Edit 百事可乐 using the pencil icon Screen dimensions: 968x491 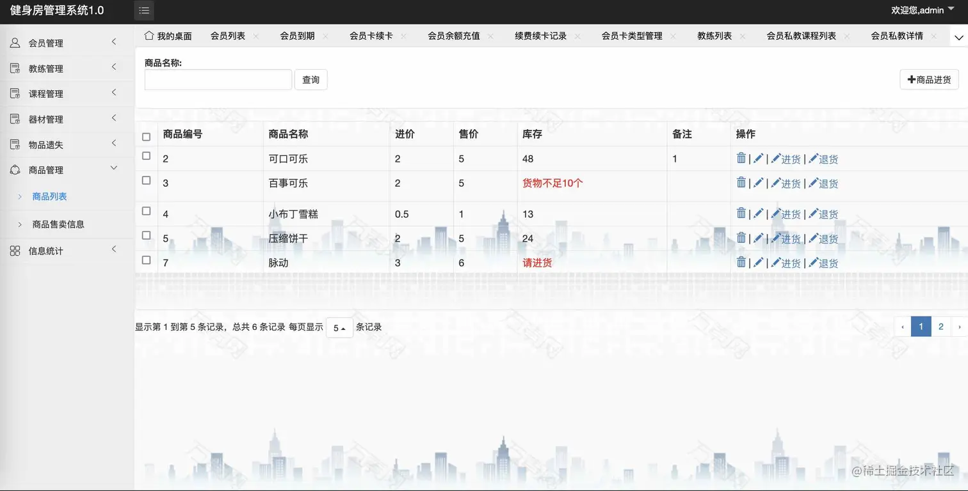point(759,182)
